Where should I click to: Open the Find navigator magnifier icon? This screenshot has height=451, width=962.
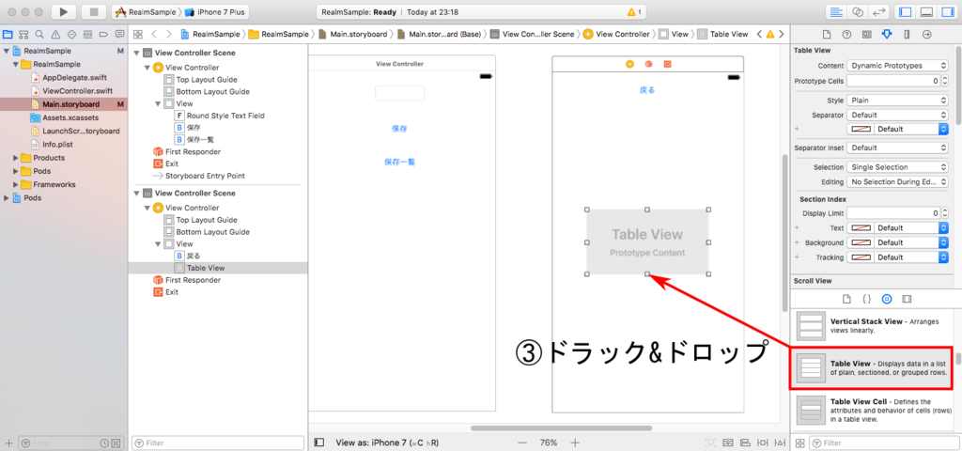39,35
